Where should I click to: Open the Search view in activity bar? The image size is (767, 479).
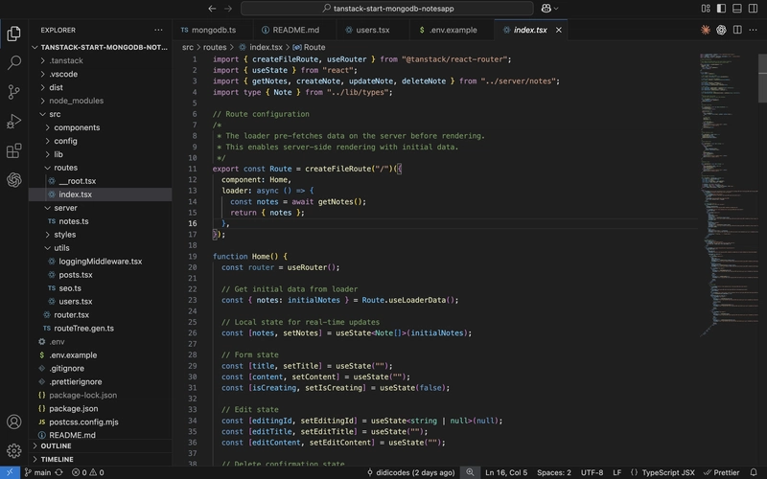13,63
